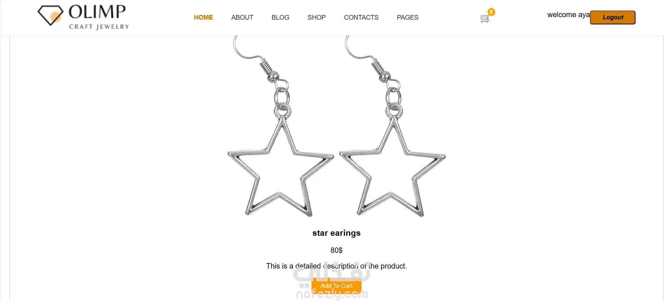This screenshot has width=664, height=301.
Task: Open the SHOP menu item
Action: 317,17
